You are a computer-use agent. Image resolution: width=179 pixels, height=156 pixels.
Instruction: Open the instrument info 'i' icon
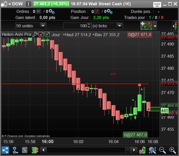pos(29,4)
